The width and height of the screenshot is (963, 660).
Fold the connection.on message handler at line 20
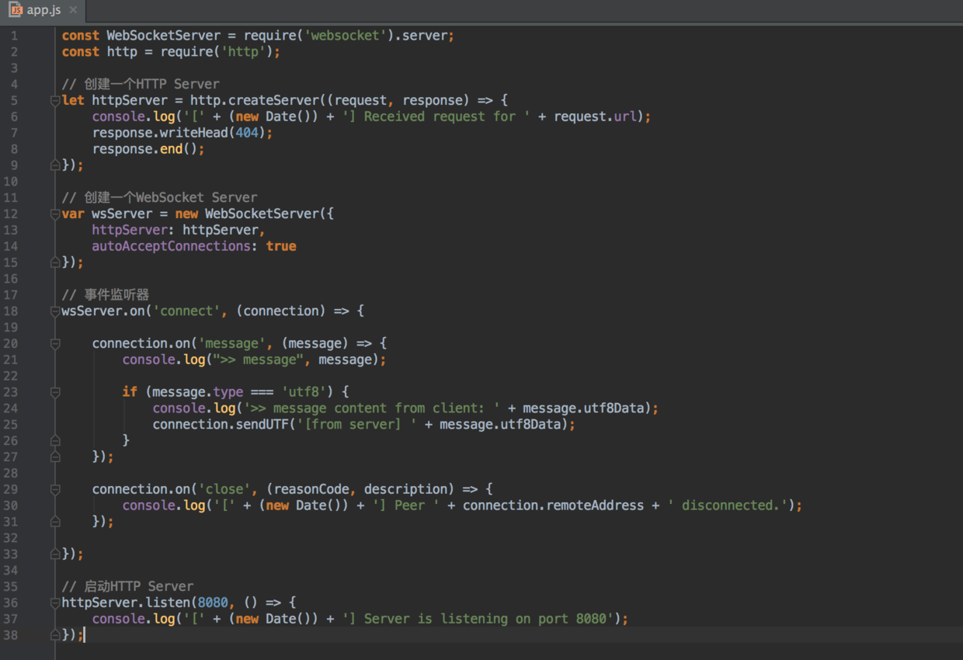pos(55,344)
